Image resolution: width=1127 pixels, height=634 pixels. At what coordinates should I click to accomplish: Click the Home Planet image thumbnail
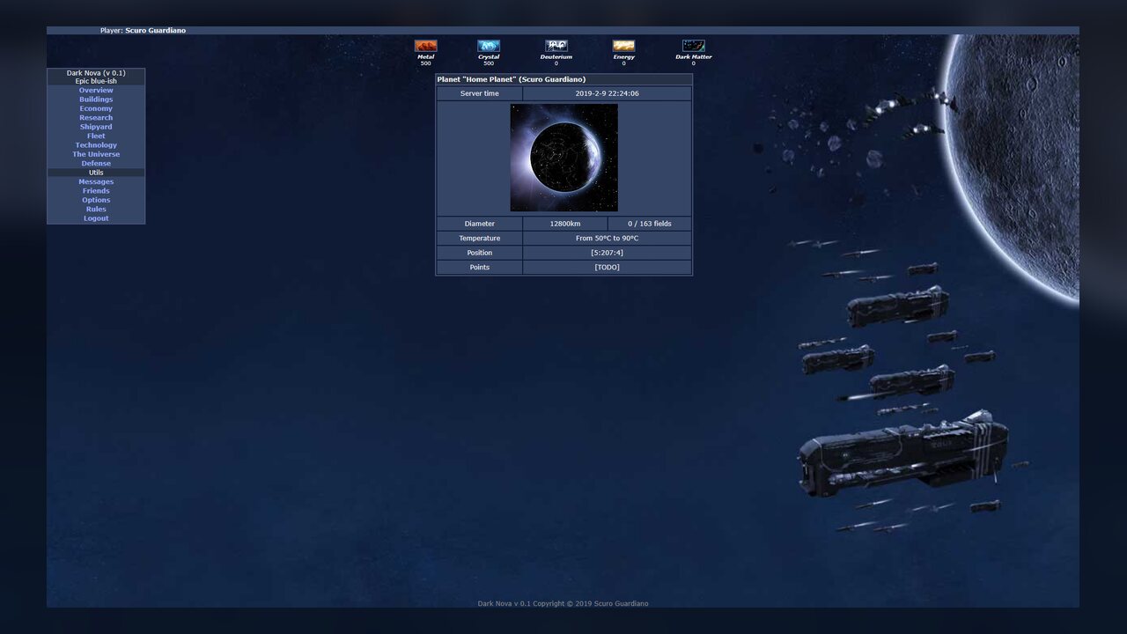point(564,158)
